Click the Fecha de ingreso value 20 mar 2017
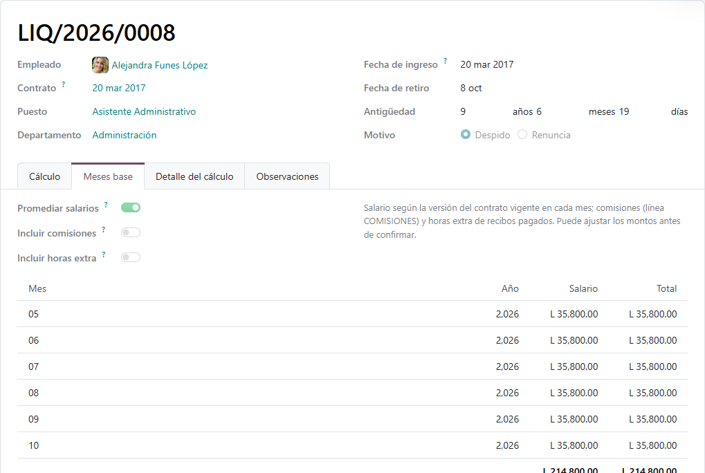Viewport: 705px width, 473px height. (x=487, y=65)
